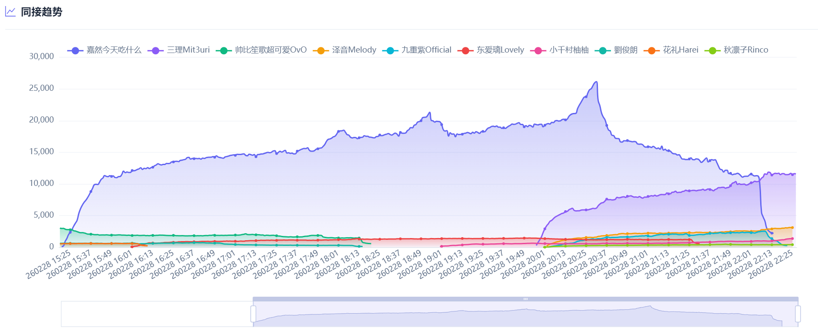Click unselected area left of zoom range
Screen dimensions: 818x331
point(157,314)
